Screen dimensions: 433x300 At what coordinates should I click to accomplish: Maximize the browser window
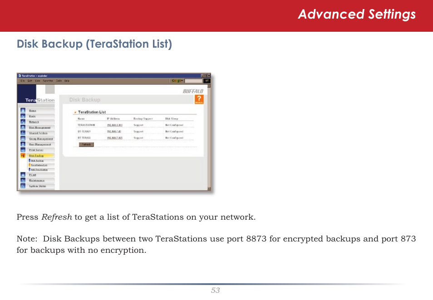tap(206, 75)
